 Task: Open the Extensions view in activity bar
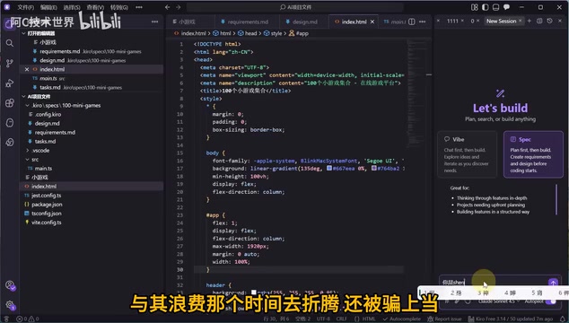(10, 102)
